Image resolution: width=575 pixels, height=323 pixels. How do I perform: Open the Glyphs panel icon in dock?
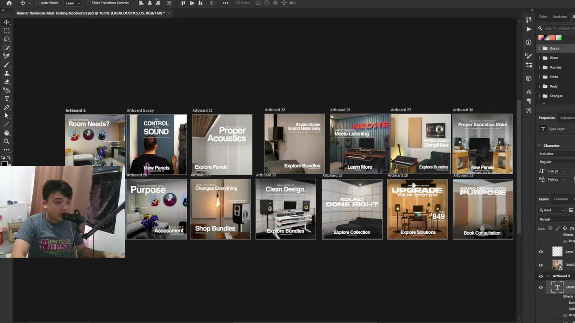tap(529, 110)
